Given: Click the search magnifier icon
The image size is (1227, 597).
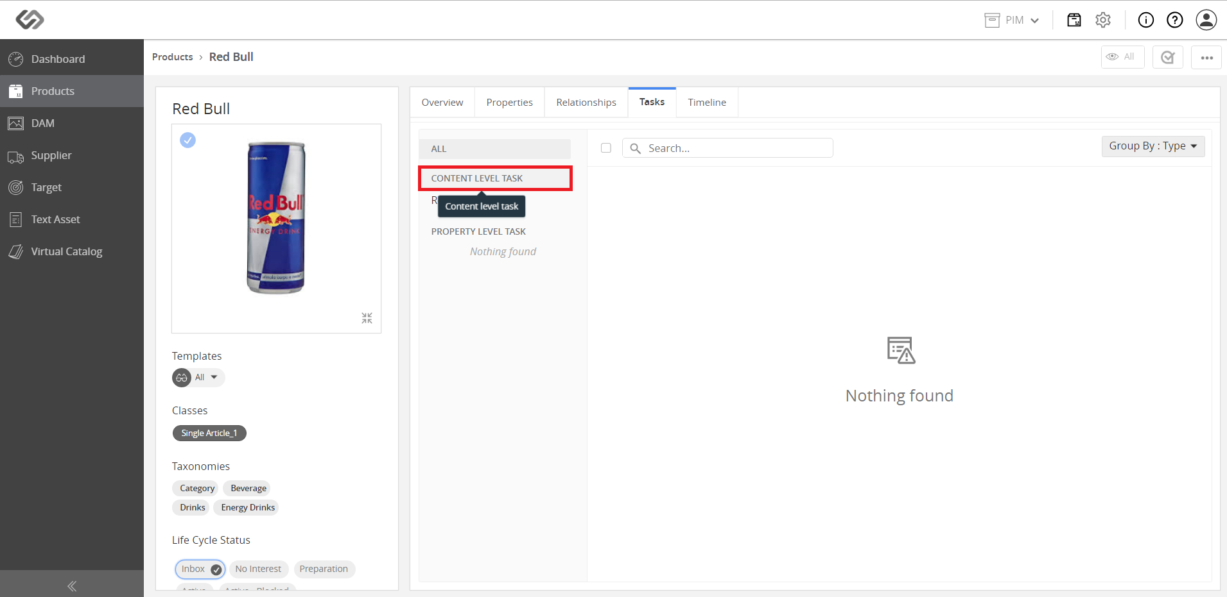Looking at the screenshot, I should pos(636,148).
